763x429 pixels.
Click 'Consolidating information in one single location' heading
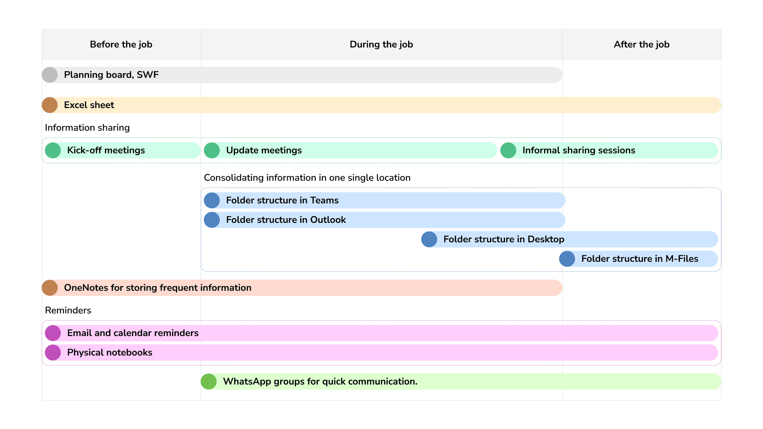307,178
